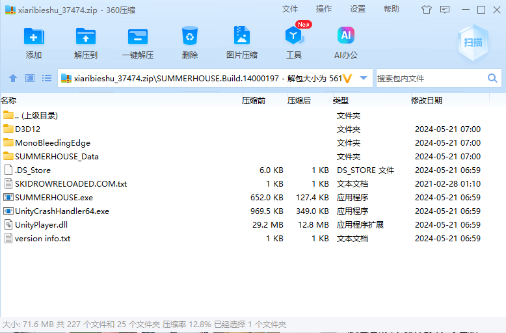Switch to the list view mode button
This screenshot has width=506, height=333.
(47, 78)
